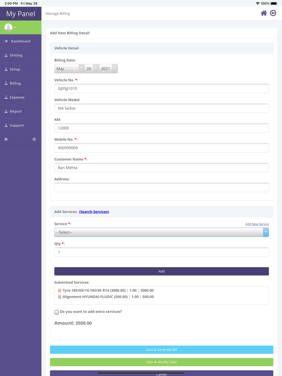Screen dimensions: 282x376
Task: Focus the Qty field
Action: pos(162,252)
